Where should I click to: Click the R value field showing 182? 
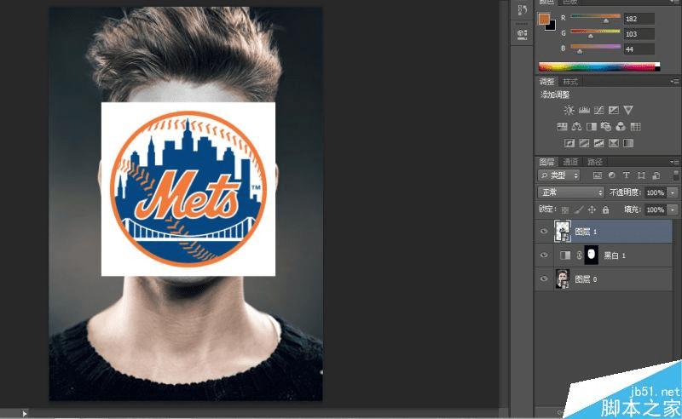(x=639, y=19)
